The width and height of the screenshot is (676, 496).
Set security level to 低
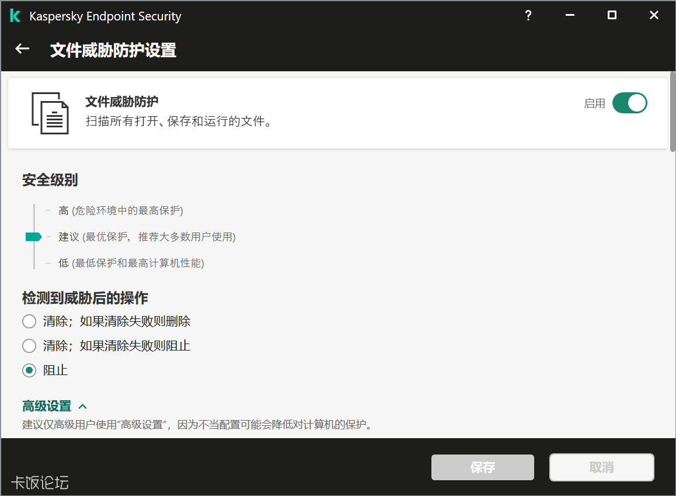coord(131,263)
